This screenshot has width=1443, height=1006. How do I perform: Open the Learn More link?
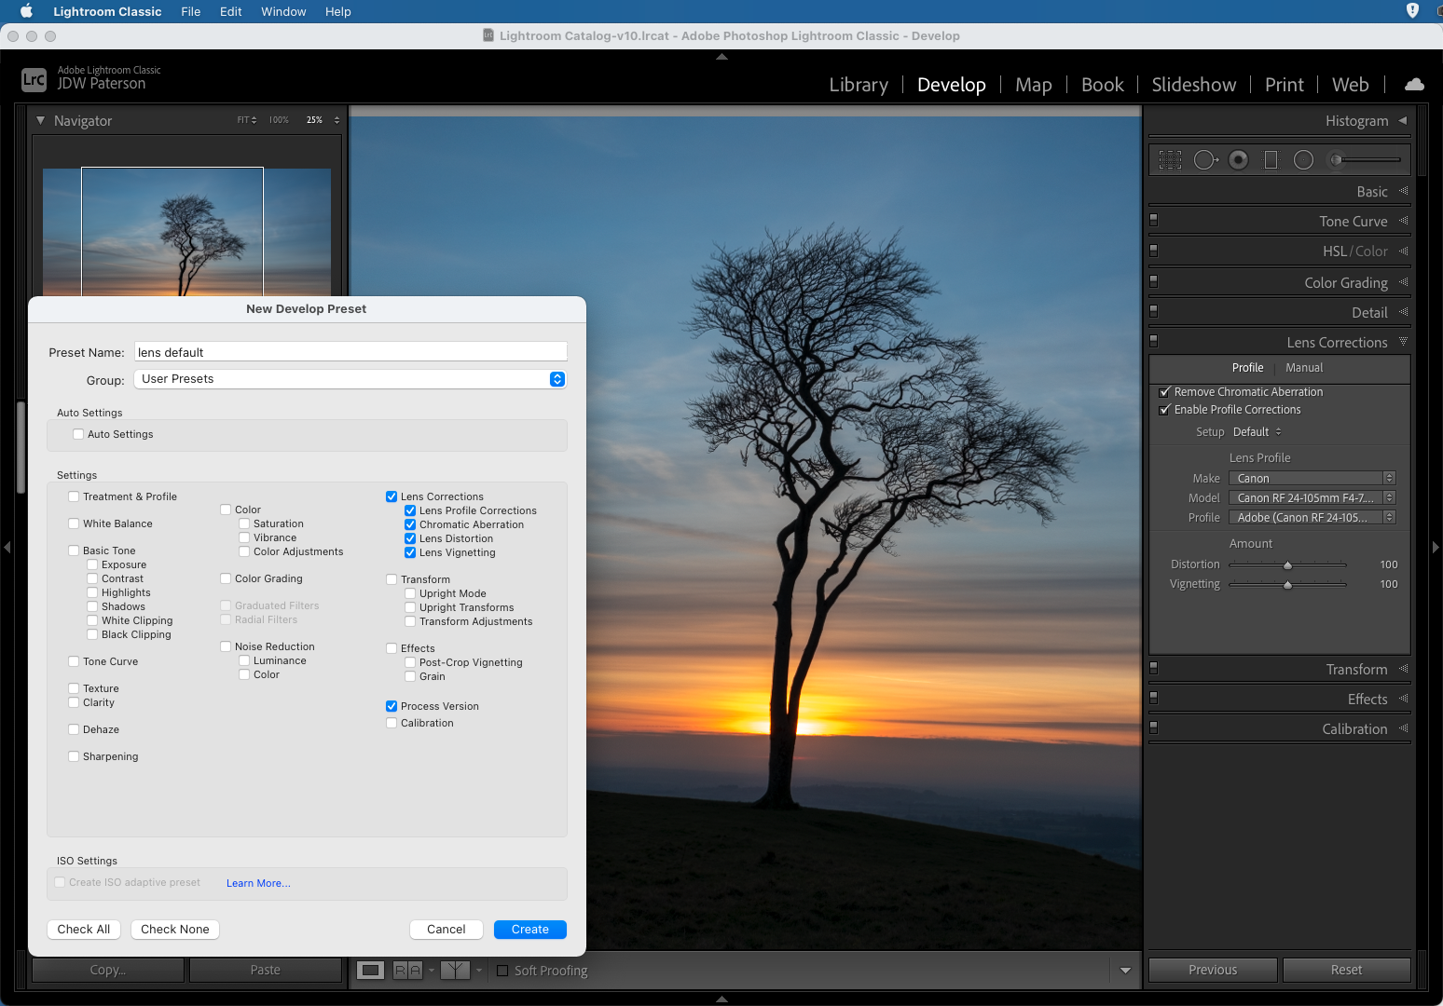point(258,883)
